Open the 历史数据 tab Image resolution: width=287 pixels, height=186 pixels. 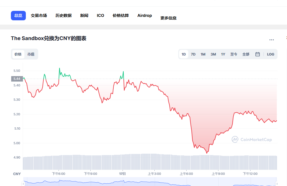tap(63, 15)
